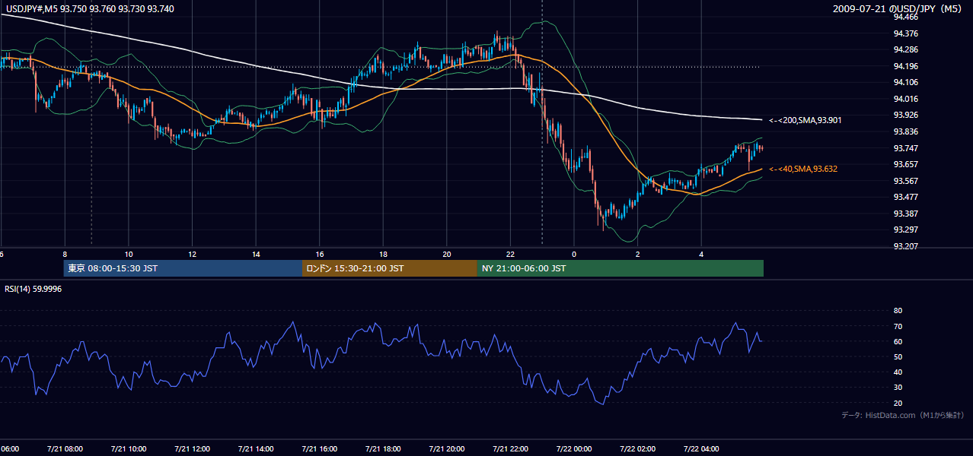Click the hour 14 label under the chart
Viewport: 973px width, 456px height.
(256, 254)
